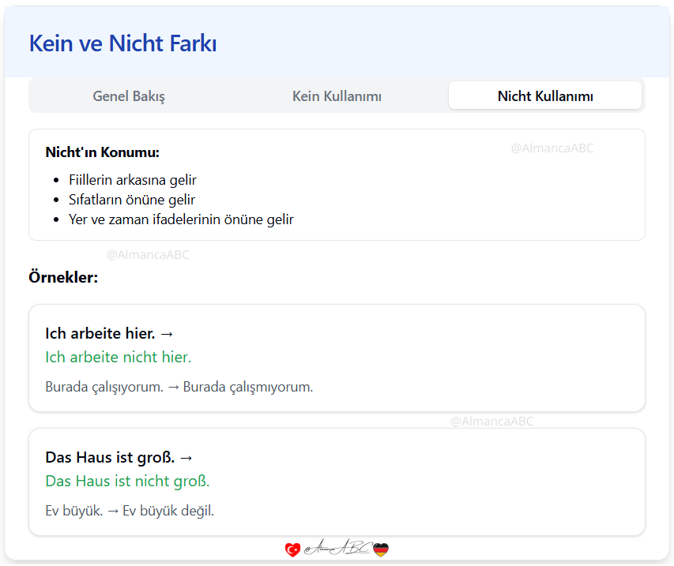The height and width of the screenshot is (566, 674).
Task: Click the Turkish flag heart icon
Action: [292, 548]
